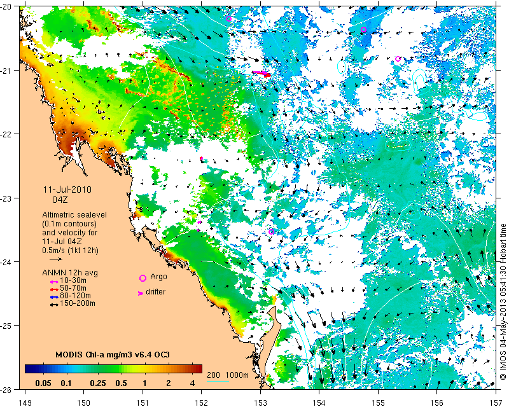Click the 11-Jul-2010 date label
This screenshot has height=407, width=509.
point(67,190)
